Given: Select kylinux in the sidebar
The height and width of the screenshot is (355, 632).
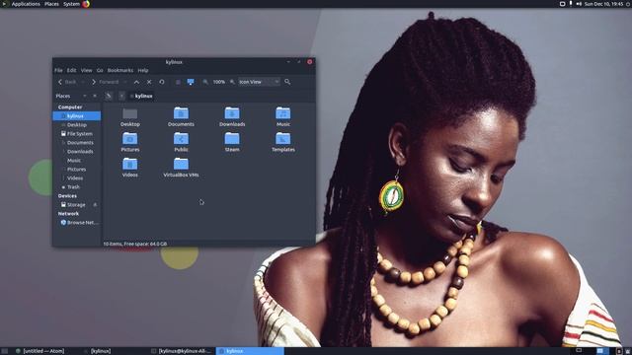Looking at the screenshot, I should pyautogui.click(x=77, y=116).
